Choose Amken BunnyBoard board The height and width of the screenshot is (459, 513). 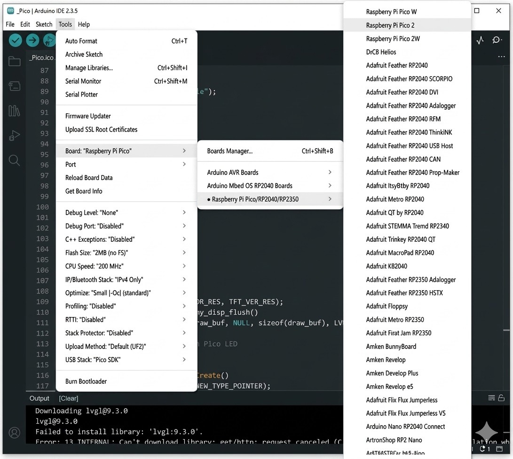pyautogui.click(x=407, y=347)
